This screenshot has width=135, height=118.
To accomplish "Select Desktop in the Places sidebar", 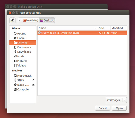I will point(23,43).
